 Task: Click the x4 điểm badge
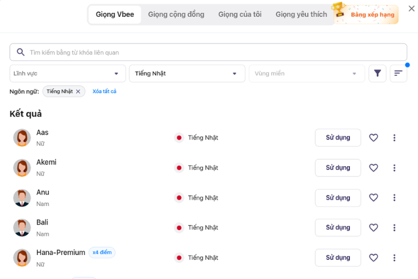click(x=102, y=252)
